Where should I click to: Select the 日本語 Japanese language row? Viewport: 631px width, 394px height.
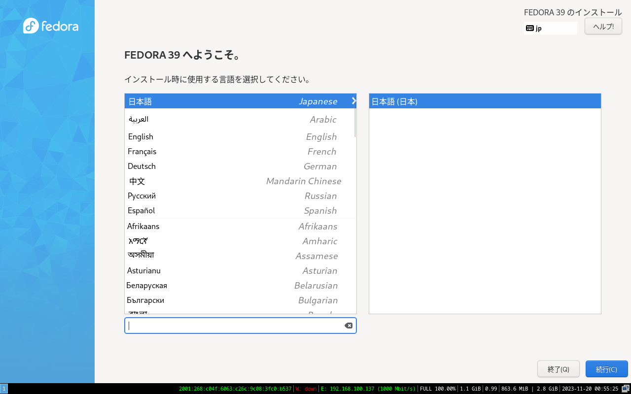coord(240,101)
